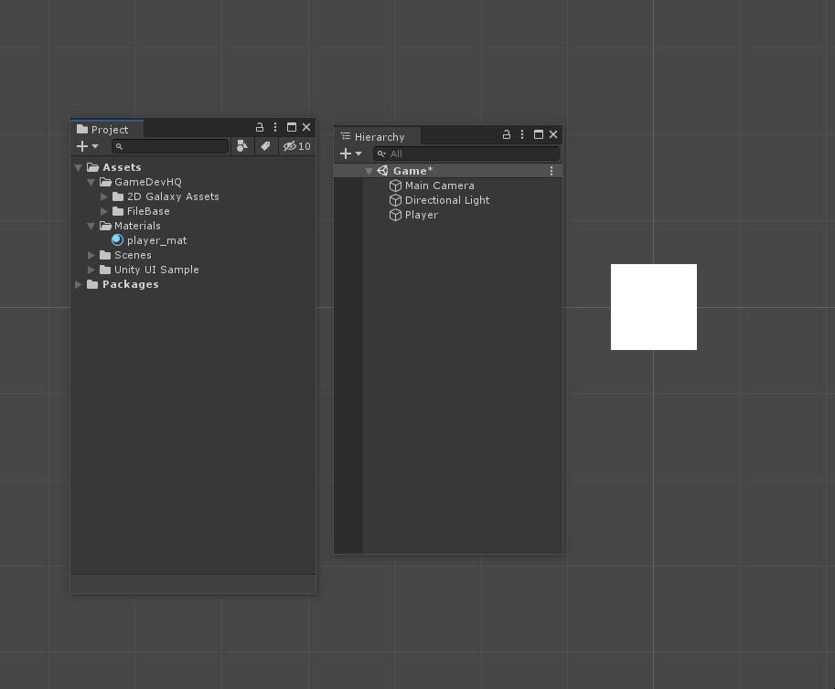The width and height of the screenshot is (835, 689).
Task: Toggle hidden packages visibility showing 10
Action: point(297,146)
